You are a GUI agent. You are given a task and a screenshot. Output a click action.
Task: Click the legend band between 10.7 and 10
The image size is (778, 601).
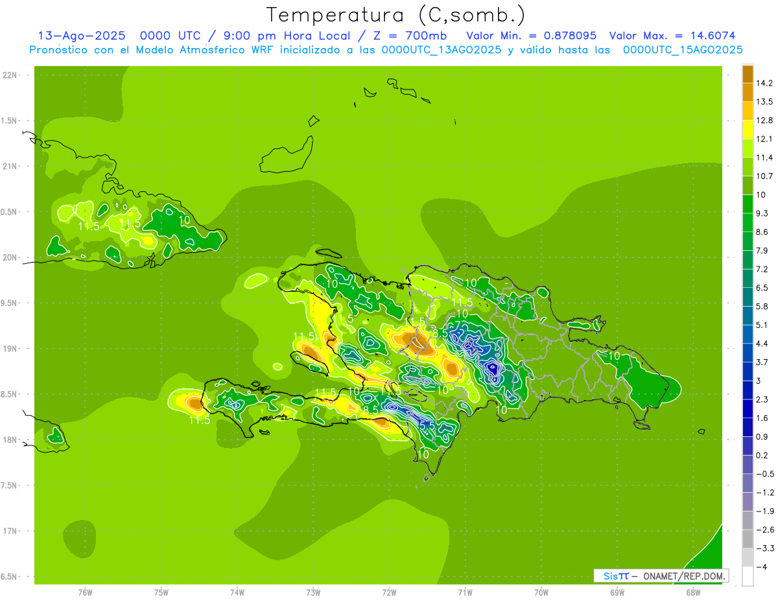pyautogui.click(x=748, y=185)
